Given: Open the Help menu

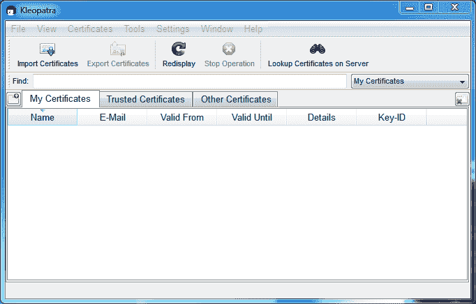Looking at the screenshot, I should (x=253, y=29).
